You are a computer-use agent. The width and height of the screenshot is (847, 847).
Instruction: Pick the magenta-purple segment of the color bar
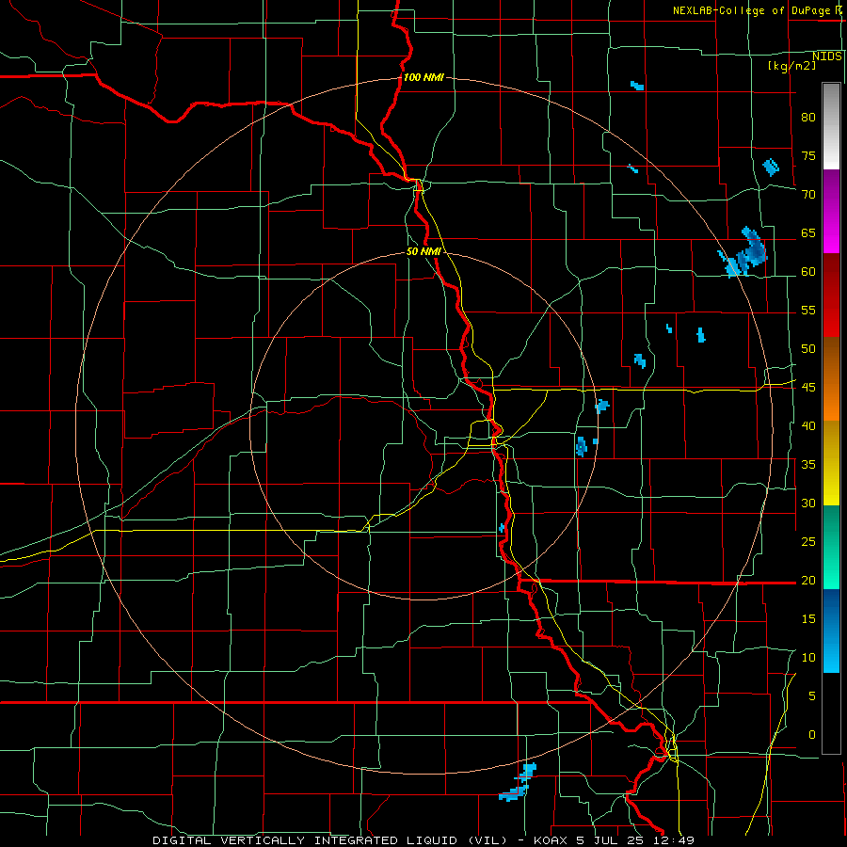[x=831, y=212]
